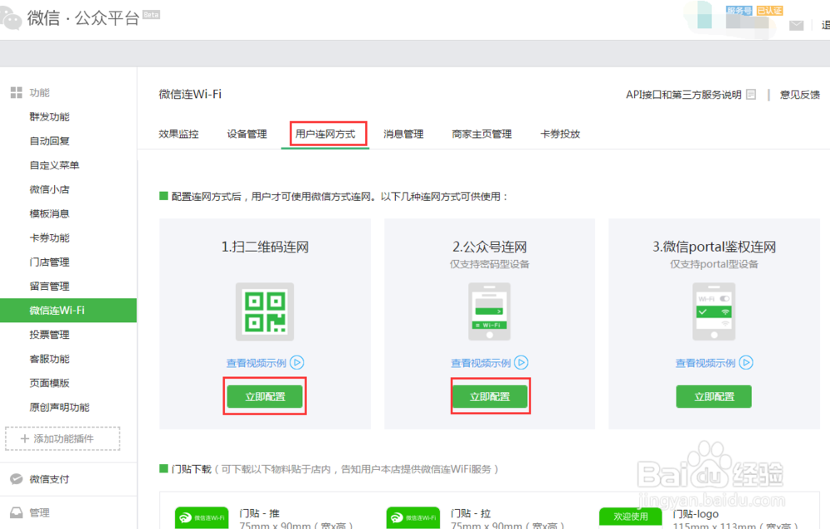This screenshot has height=529, width=830.
Task: Open 留言管理 in the sidebar
Action: point(49,286)
